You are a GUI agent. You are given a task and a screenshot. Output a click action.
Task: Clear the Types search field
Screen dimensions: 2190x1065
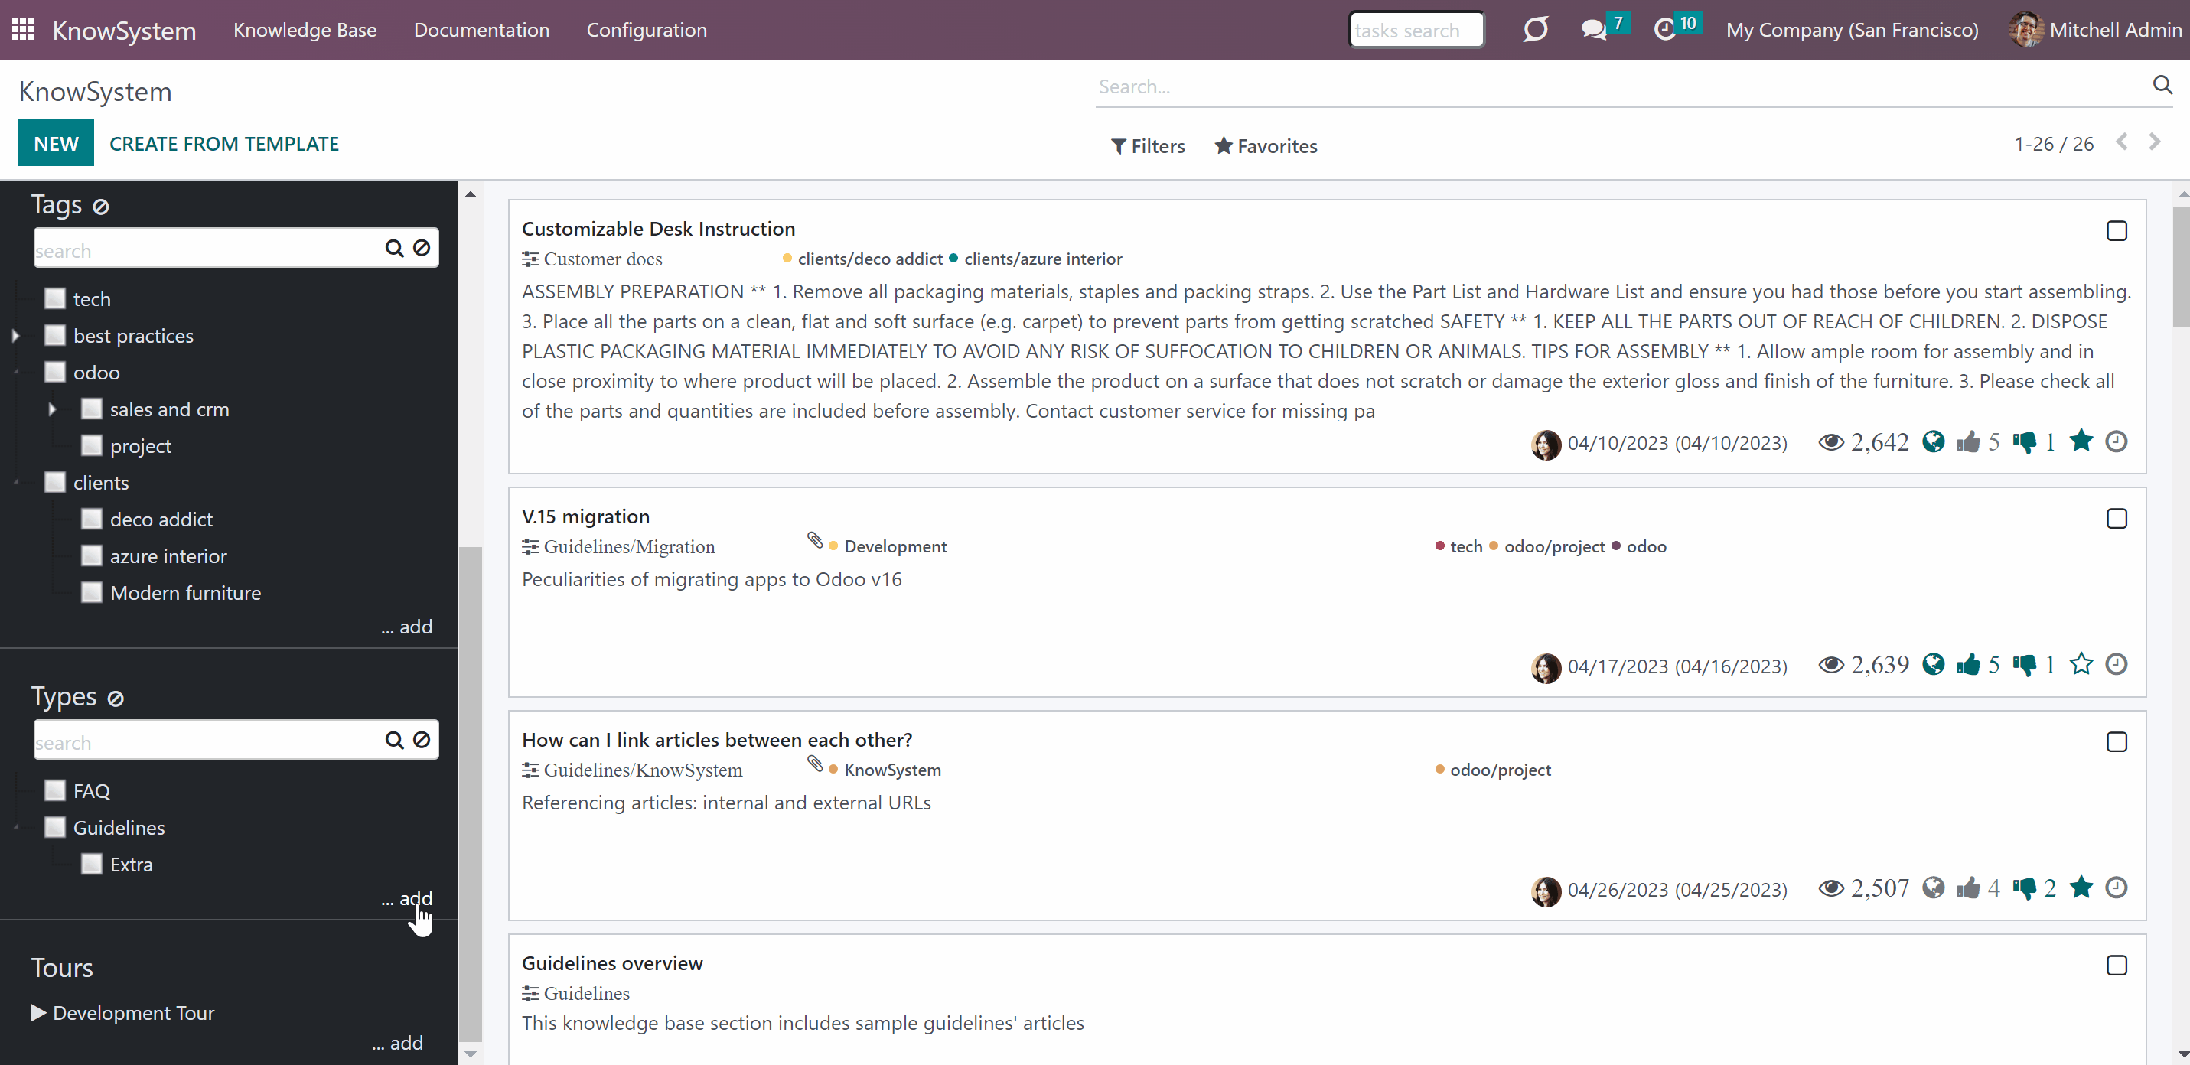click(x=422, y=741)
